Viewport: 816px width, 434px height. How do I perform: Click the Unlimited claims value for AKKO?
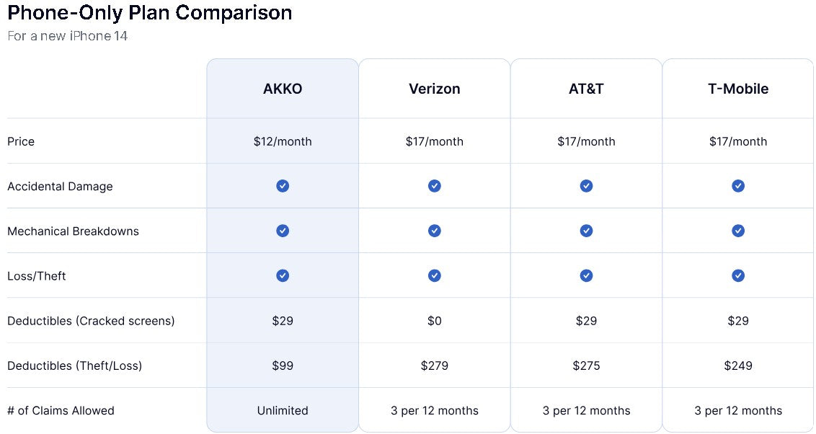tap(283, 410)
